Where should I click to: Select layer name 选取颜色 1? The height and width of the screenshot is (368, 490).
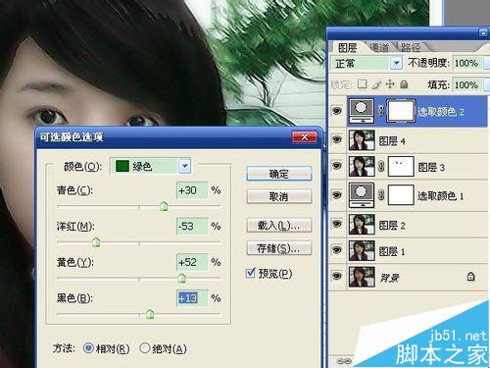pyautogui.click(x=441, y=196)
